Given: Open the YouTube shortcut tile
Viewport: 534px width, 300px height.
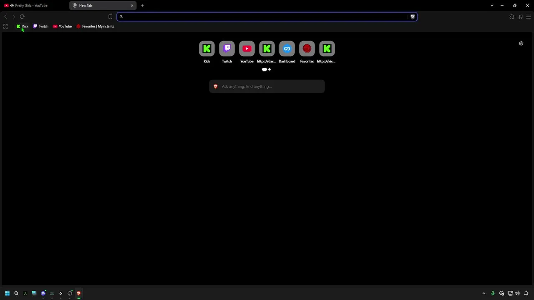Looking at the screenshot, I should 247,49.
